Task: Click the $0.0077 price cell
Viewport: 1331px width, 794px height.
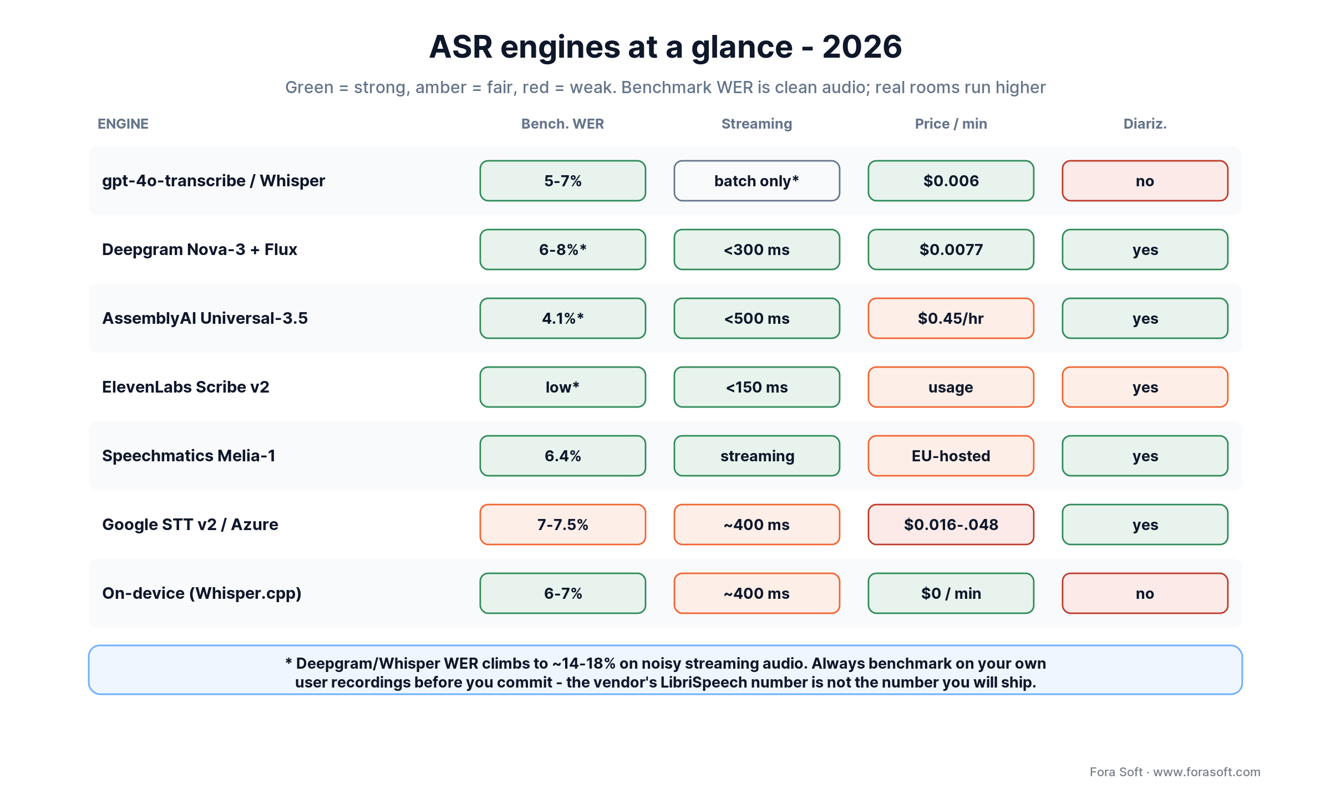Action: pos(951,250)
